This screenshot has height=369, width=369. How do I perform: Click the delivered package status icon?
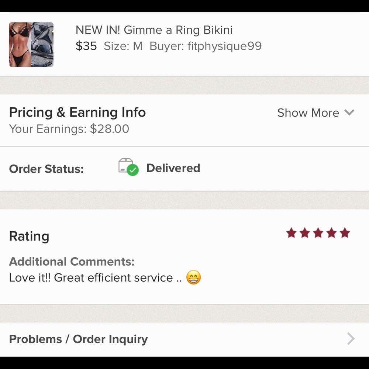pos(128,167)
